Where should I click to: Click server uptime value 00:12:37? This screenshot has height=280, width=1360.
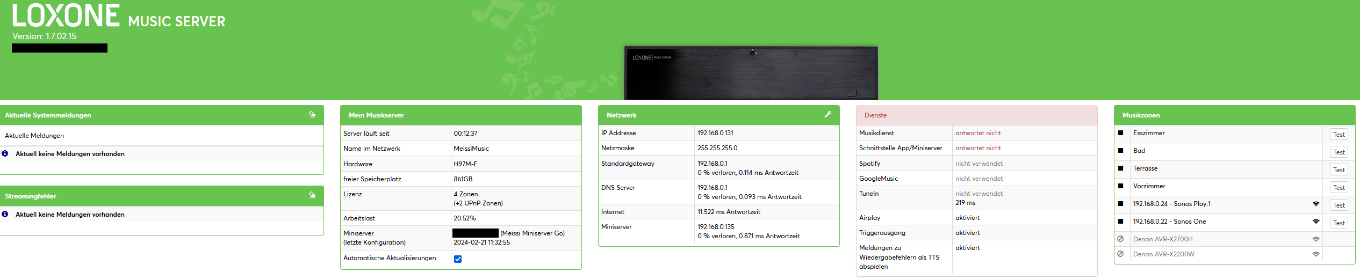(465, 134)
